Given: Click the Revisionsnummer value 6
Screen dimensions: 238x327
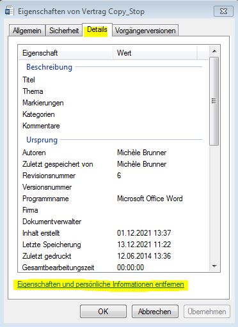Looking at the screenshot, I should pos(119,176).
